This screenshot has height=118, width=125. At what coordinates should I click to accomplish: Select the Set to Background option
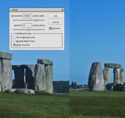point(14,37)
